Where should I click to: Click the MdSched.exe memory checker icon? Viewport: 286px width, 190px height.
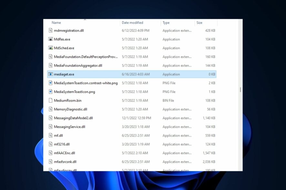(50, 48)
